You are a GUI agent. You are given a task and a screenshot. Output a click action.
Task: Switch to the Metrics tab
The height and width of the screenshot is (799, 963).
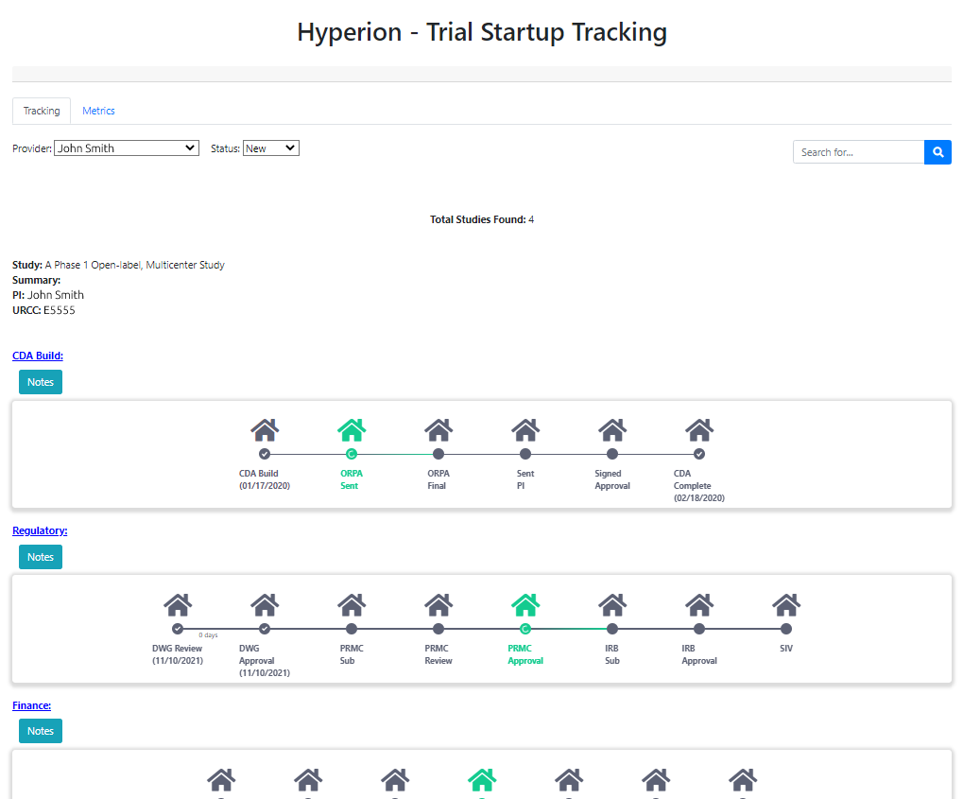pyautogui.click(x=98, y=111)
